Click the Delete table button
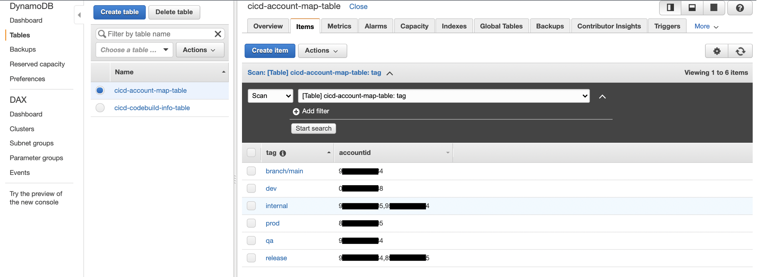The image size is (758, 277). tap(174, 12)
